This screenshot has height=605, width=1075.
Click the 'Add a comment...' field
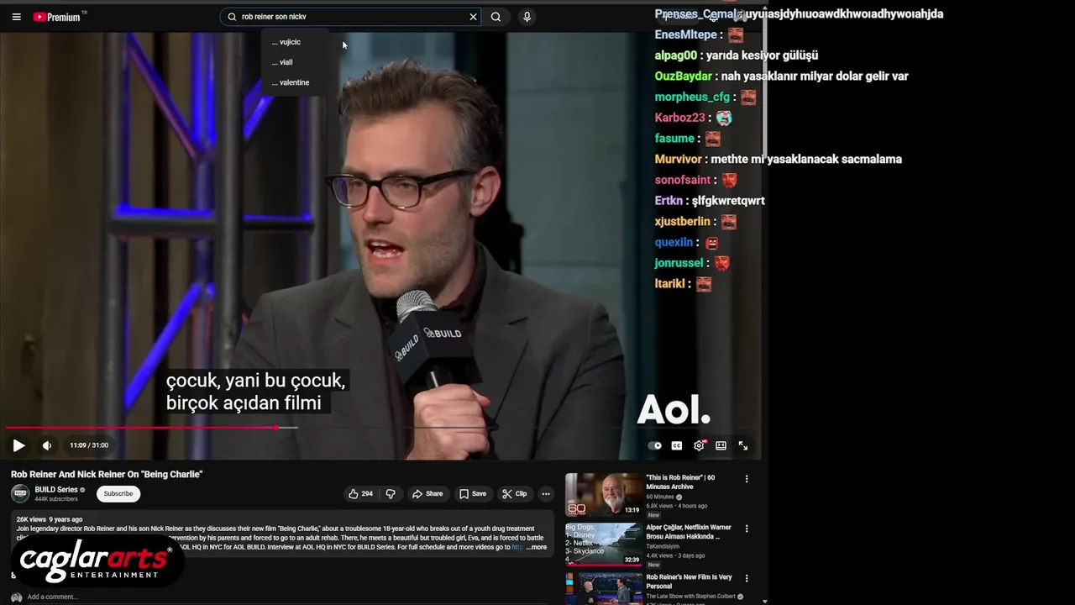(52, 597)
